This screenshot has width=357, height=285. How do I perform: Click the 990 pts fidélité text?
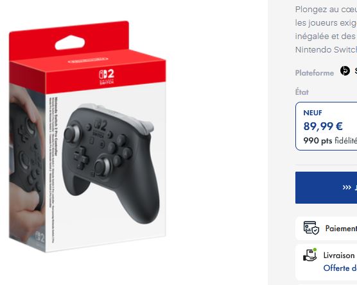[x=330, y=141]
